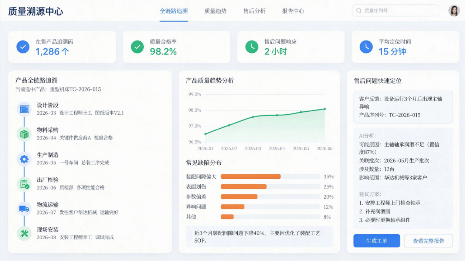465x261 pixels.
Task: Open the 质量趋势 tab
Action: tap(215, 11)
